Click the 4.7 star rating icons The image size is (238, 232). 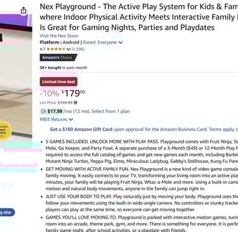[x=56, y=49]
